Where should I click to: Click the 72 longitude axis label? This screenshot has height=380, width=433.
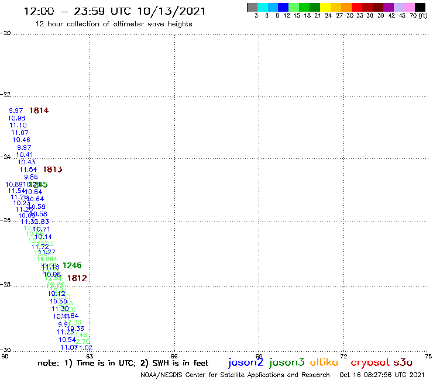[344, 356]
